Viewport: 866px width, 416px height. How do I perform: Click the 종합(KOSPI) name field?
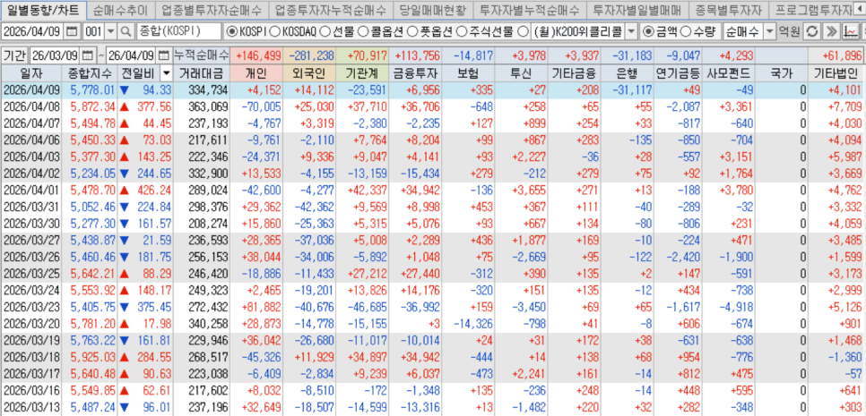178,31
